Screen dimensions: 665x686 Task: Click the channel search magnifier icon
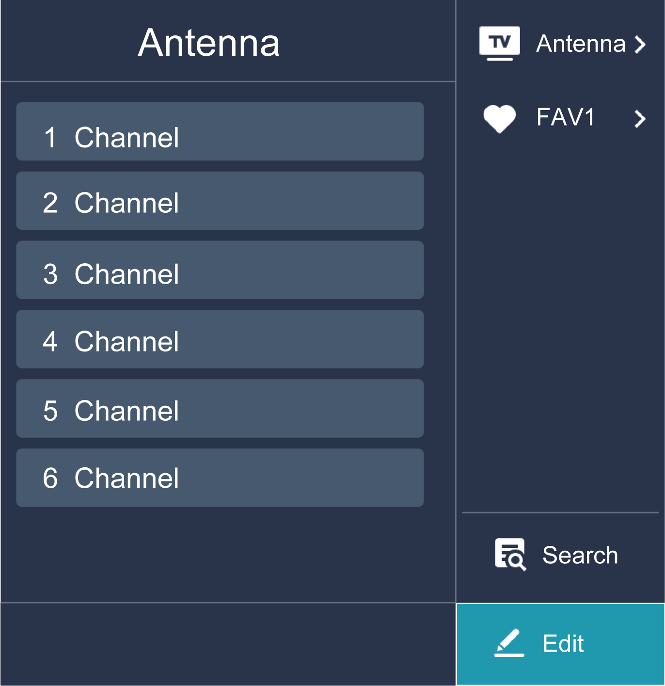[x=510, y=554]
